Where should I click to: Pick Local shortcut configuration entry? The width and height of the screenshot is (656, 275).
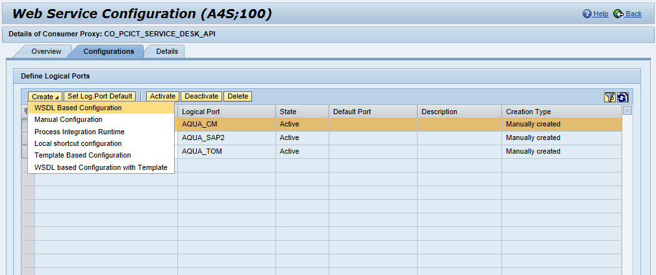[x=78, y=143]
